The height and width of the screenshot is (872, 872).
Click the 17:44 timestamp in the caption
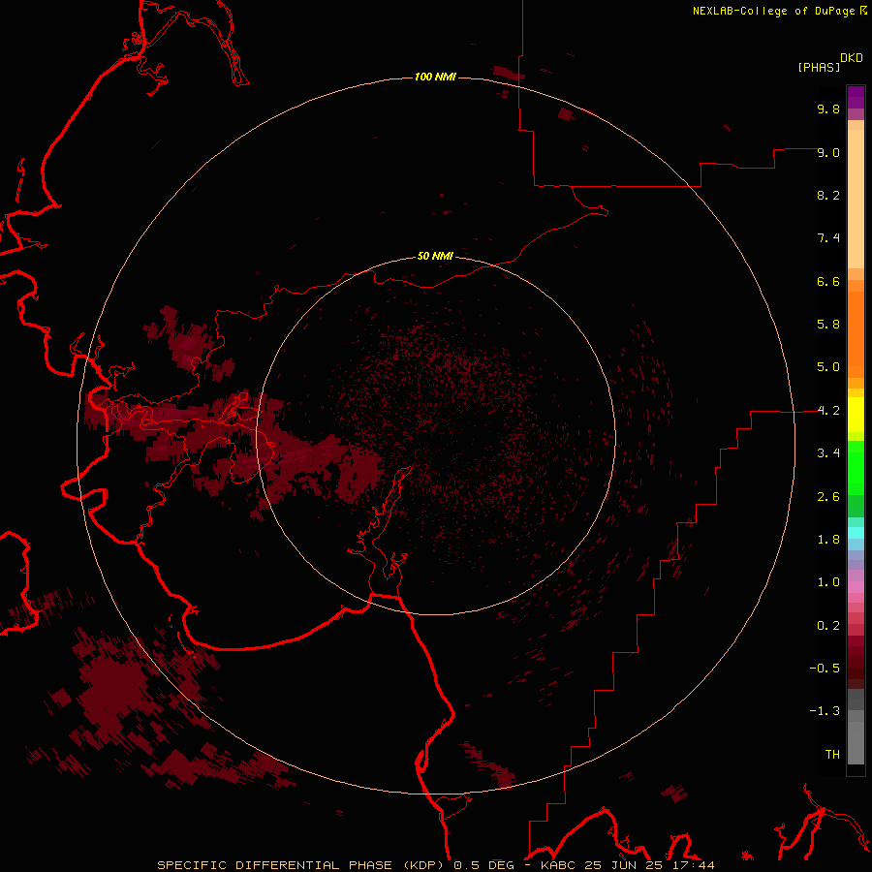(693, 865)
